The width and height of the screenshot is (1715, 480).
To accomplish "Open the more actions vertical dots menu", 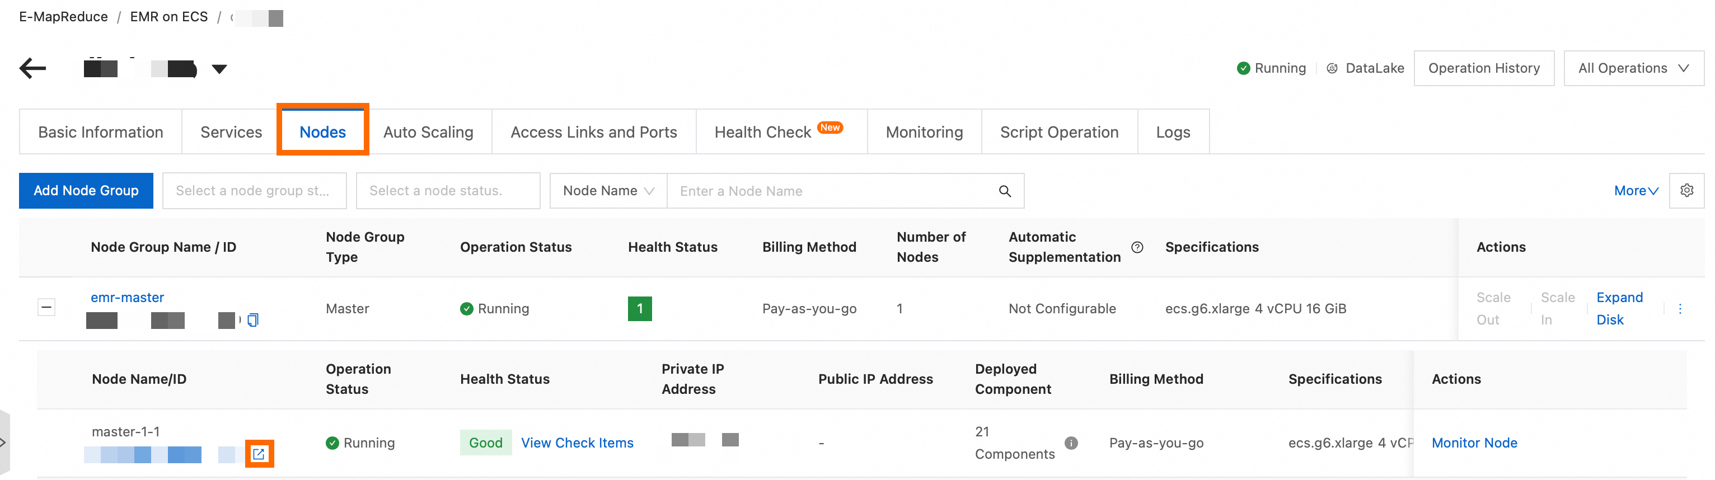I will click(x=1680, y=308).
